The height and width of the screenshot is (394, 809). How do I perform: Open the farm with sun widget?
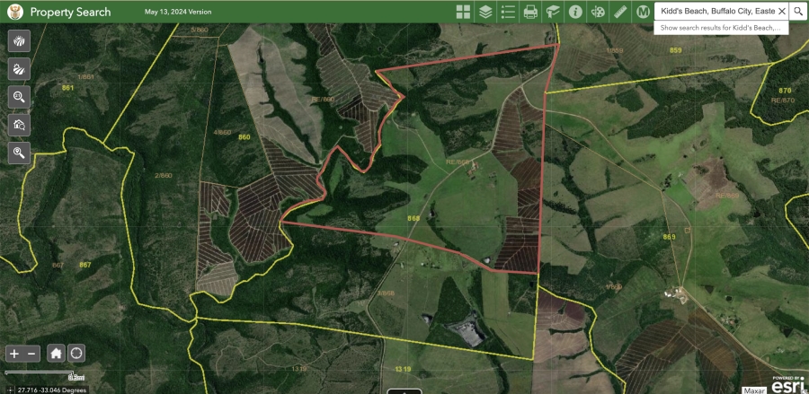pyautogui.click(x=19, y=69)
